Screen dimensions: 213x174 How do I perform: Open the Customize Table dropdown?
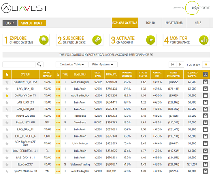[x=72, y=65]
